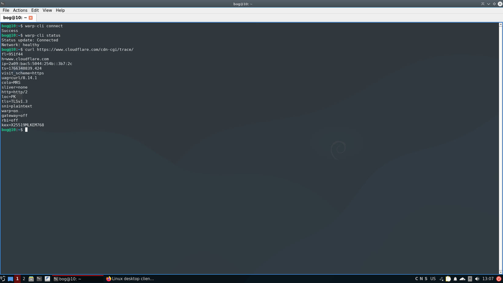Open the Actions menu
The image size is (503, 283).
pos(20,10)
